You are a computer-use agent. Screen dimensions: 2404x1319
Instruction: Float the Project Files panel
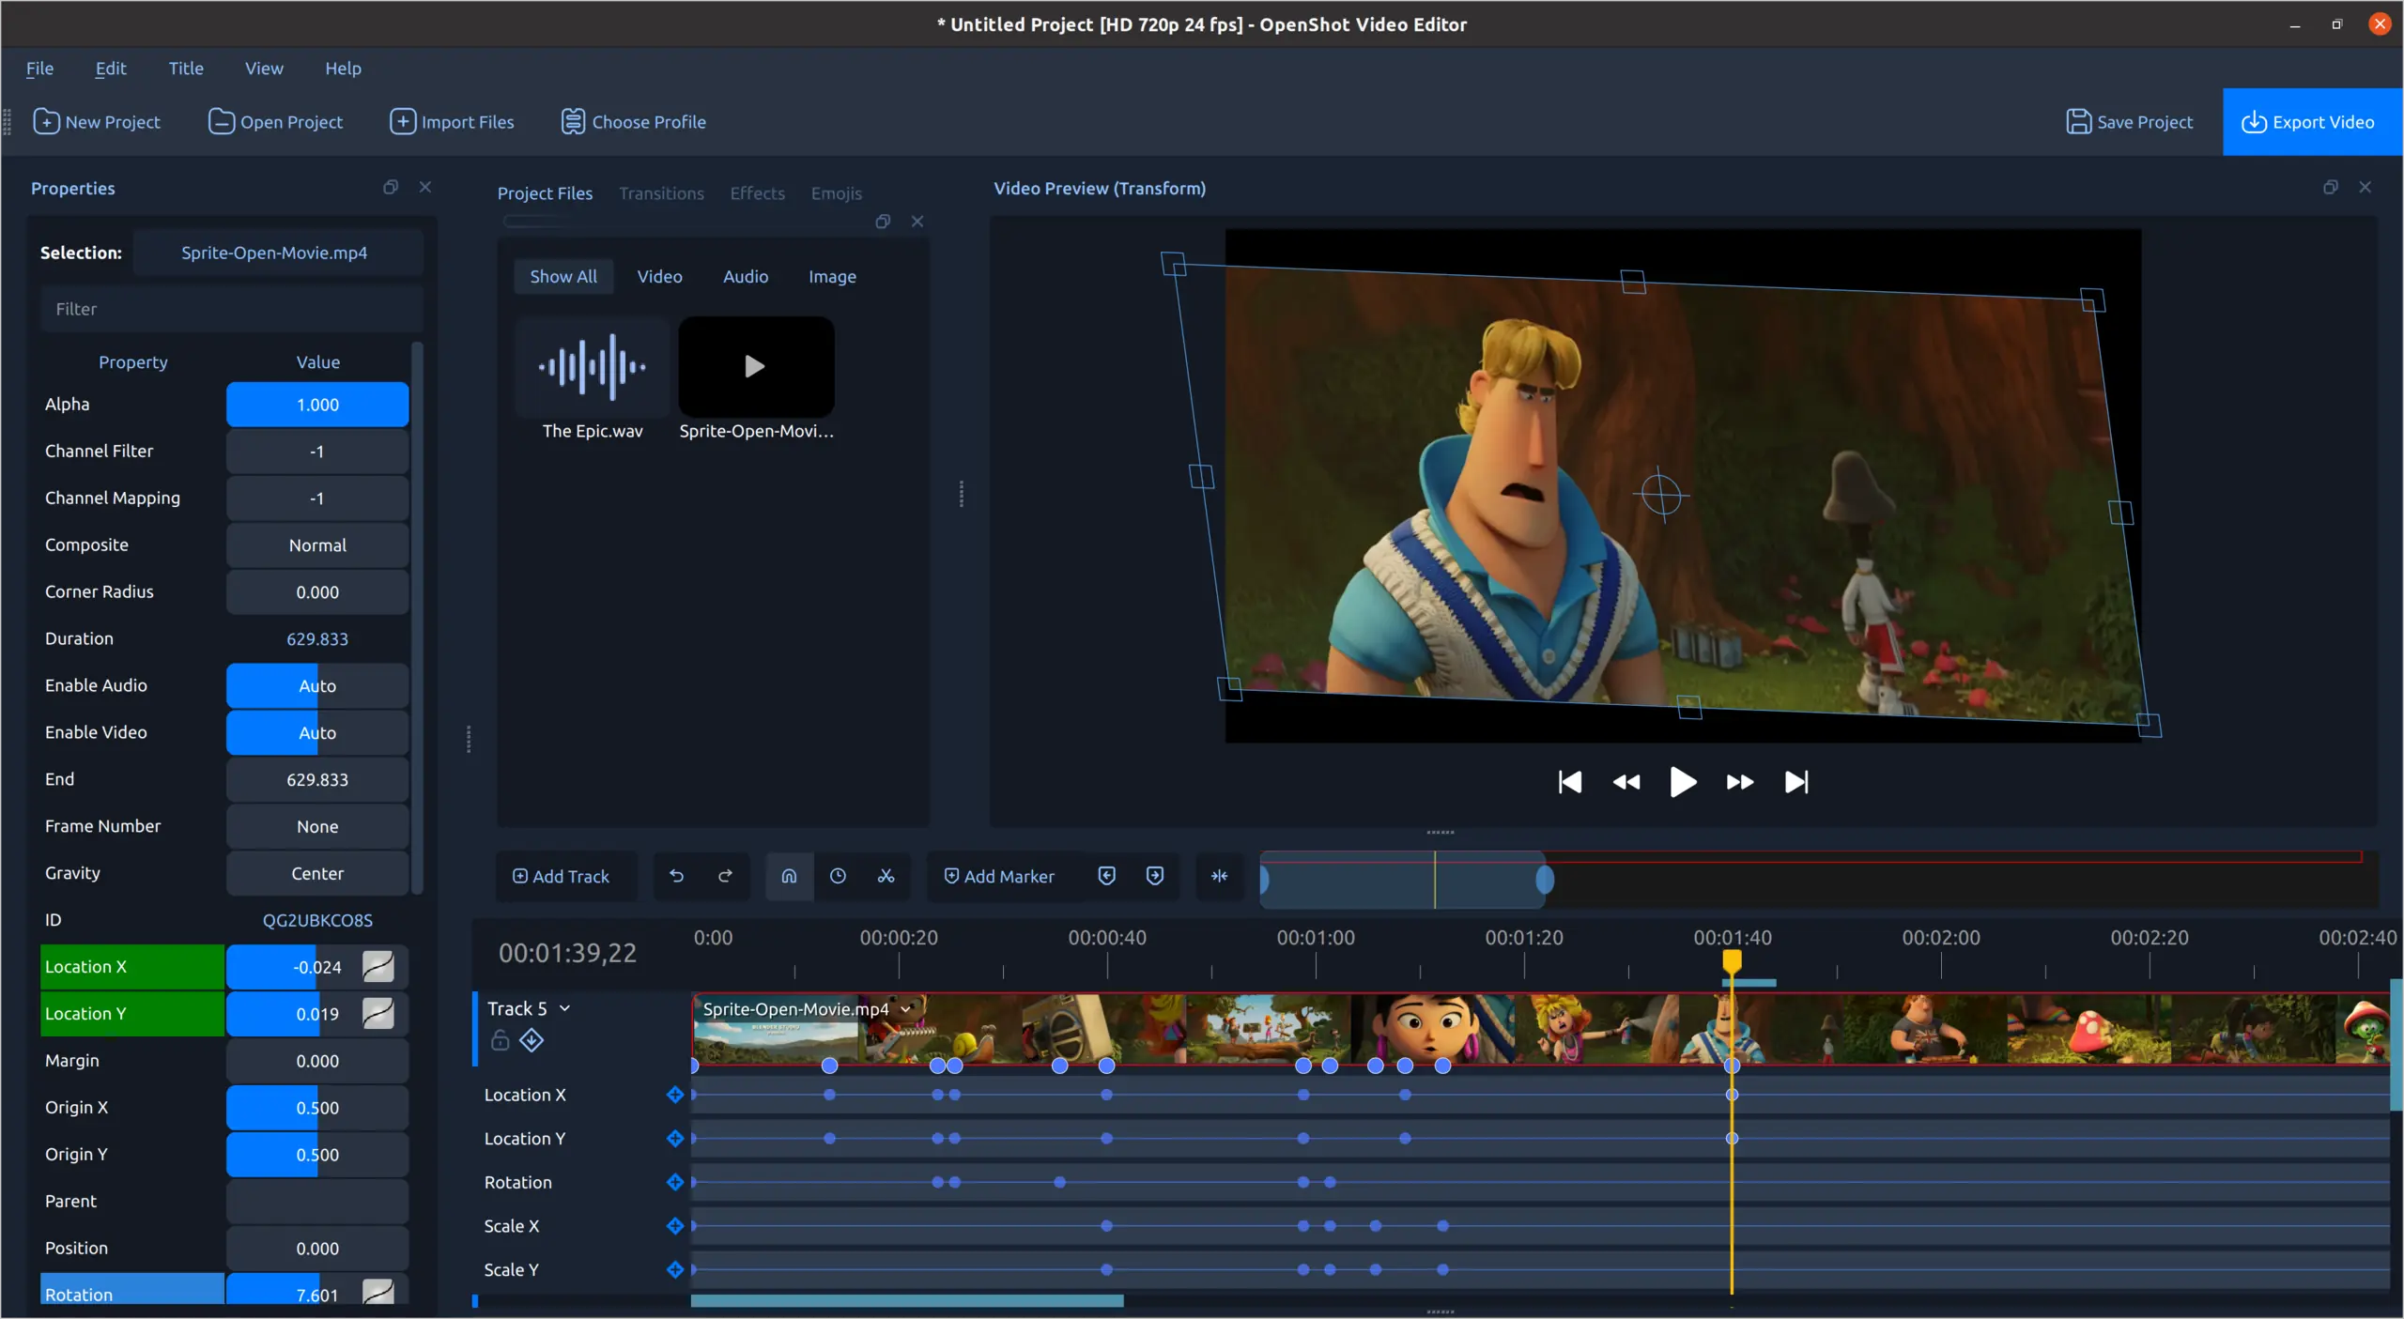coord(883,222)
